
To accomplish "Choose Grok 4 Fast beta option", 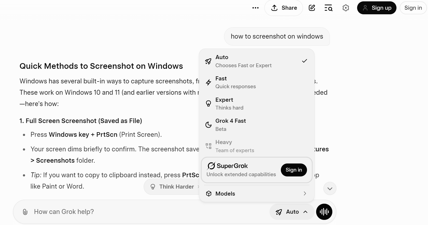I will click(x=257, y=125).
